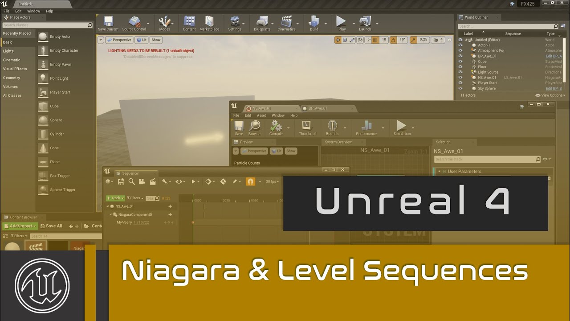Toggle visibility of Actor-1 in World Outliner
The image size is (570, 321).
460,45
